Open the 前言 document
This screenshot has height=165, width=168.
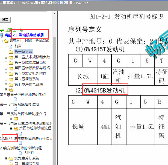(18, 46)
